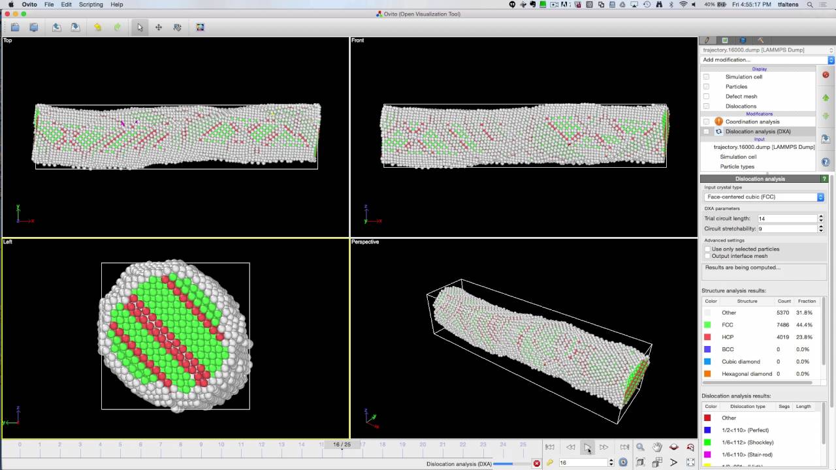Open the Ovito application menu
836x470 pixels.
point(29,5)
